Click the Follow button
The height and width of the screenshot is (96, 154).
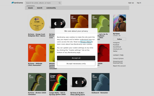pos(120,39)
